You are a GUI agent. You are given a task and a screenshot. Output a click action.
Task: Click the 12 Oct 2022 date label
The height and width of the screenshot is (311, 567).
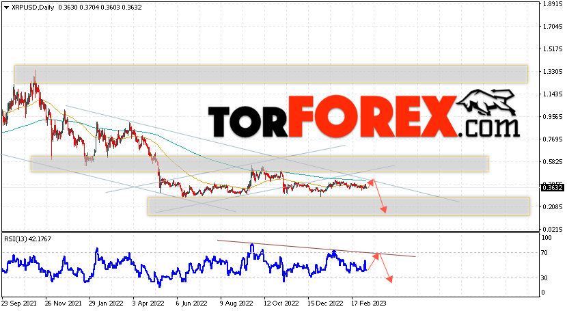281,303
